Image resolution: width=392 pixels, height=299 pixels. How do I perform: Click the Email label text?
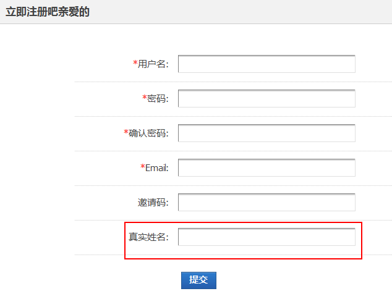coord(157,168)
